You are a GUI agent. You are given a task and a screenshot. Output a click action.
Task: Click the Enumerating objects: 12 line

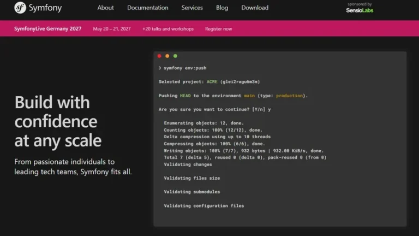pyautogui.click(x=203, y=123)
